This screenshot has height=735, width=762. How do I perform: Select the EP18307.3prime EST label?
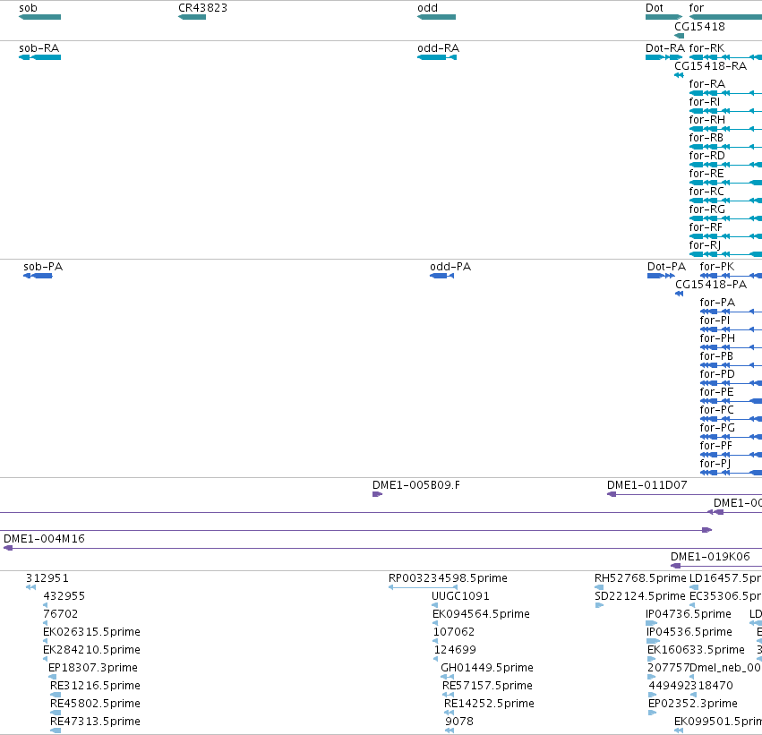[x=93, y=668]
